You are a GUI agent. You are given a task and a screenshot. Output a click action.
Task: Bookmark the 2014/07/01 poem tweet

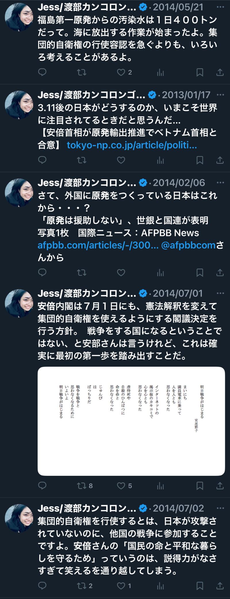pos(200,486)
